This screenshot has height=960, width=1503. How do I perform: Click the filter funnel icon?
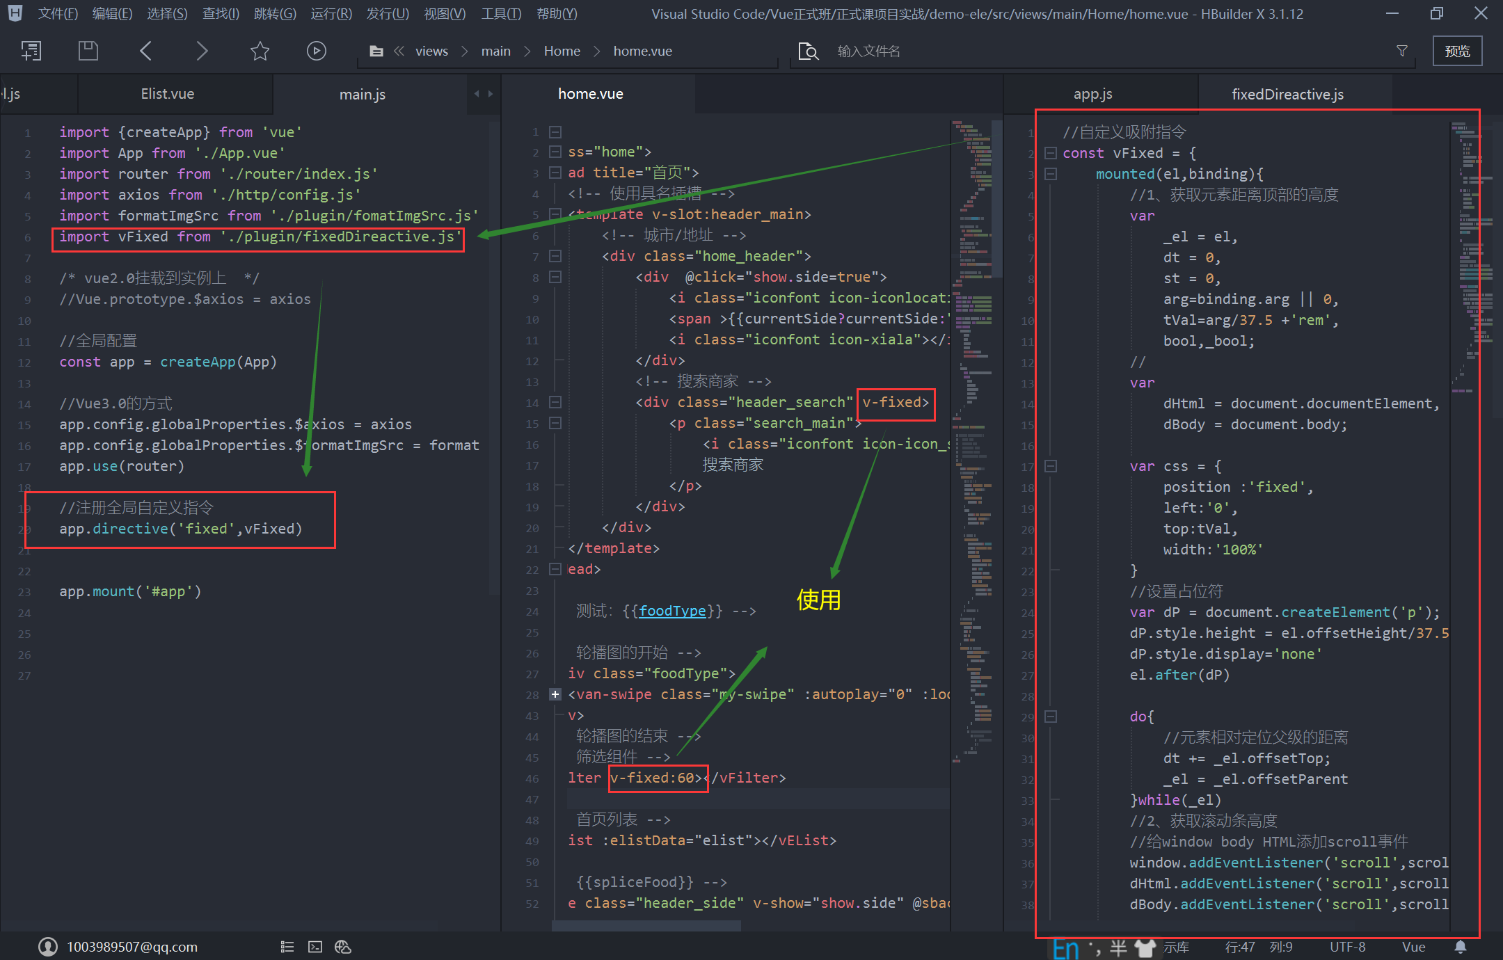[1401, 51]
